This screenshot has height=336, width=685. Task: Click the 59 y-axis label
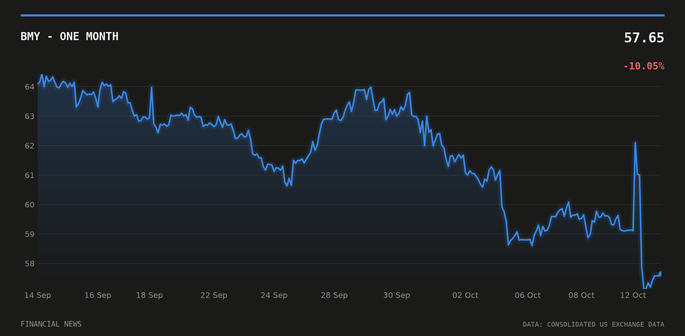click(30, 234)
